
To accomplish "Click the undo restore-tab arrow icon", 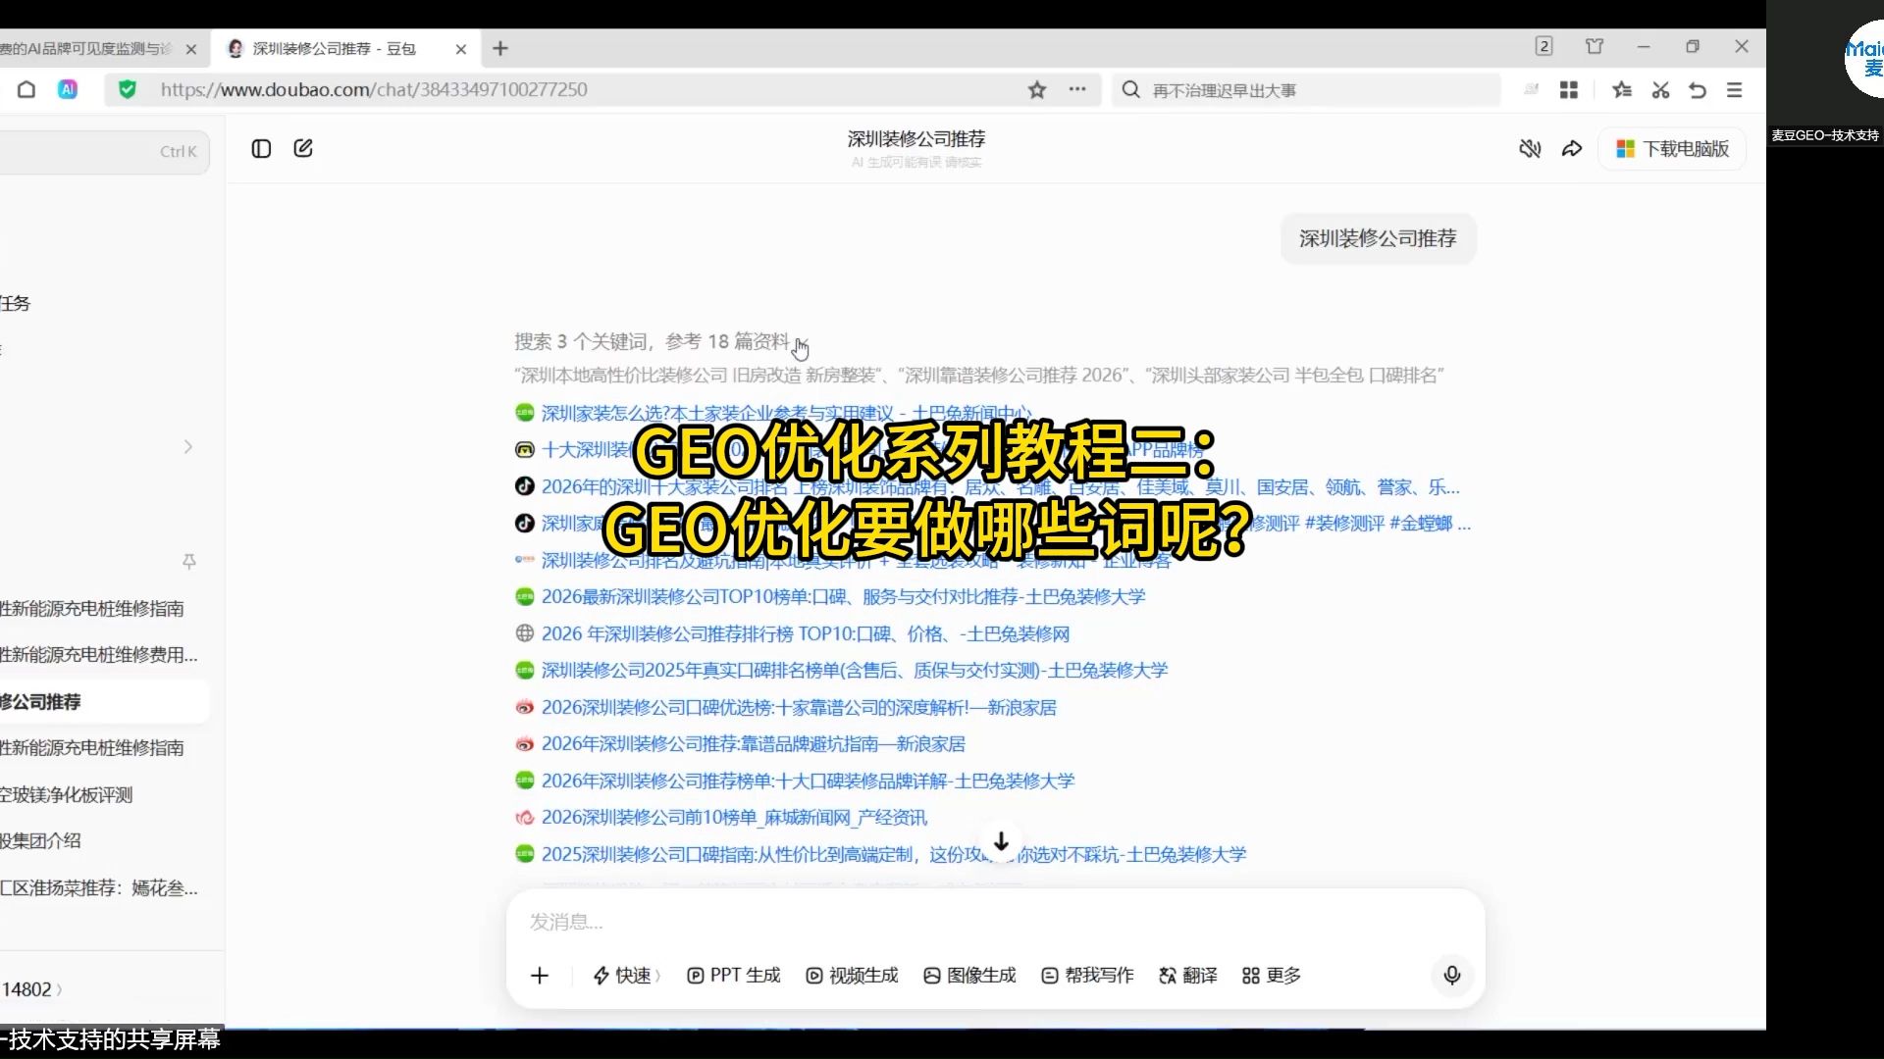I will point(1698,90).
